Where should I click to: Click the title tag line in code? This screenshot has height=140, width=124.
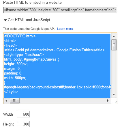pyautogui.click(x=54, y=50)
